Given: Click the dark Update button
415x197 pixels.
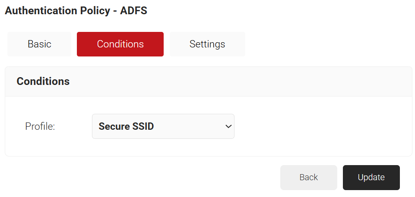Looking at the screenshot, I should 371,177.
